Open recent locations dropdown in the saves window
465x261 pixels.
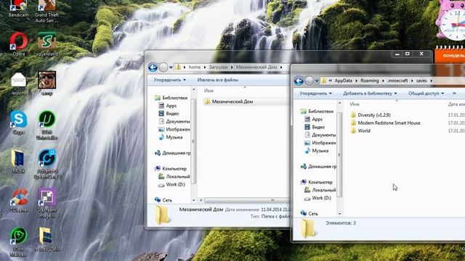317,80
